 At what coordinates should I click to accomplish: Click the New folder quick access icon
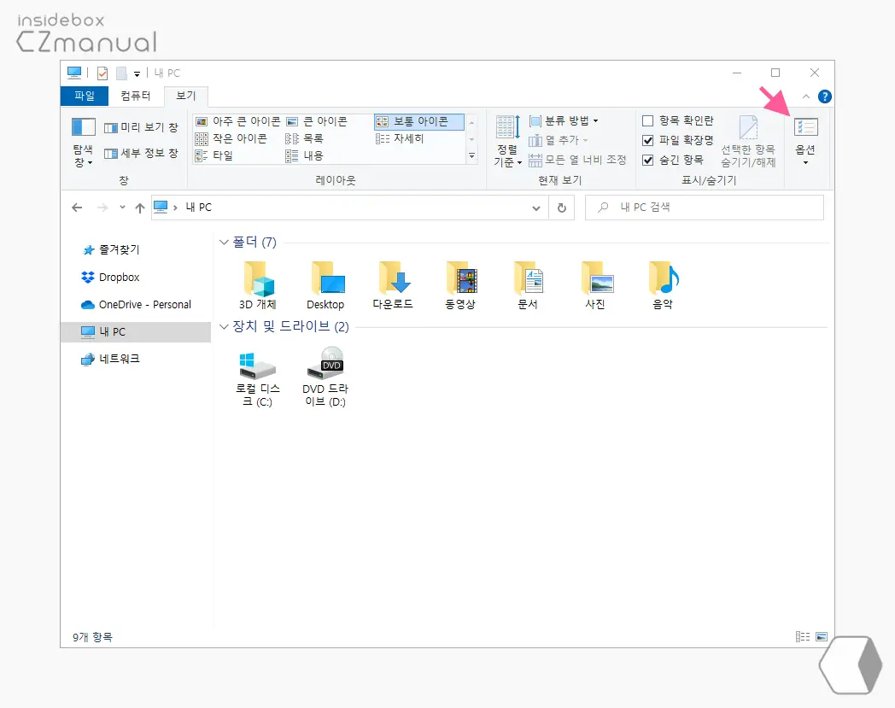tap(121, 73)
